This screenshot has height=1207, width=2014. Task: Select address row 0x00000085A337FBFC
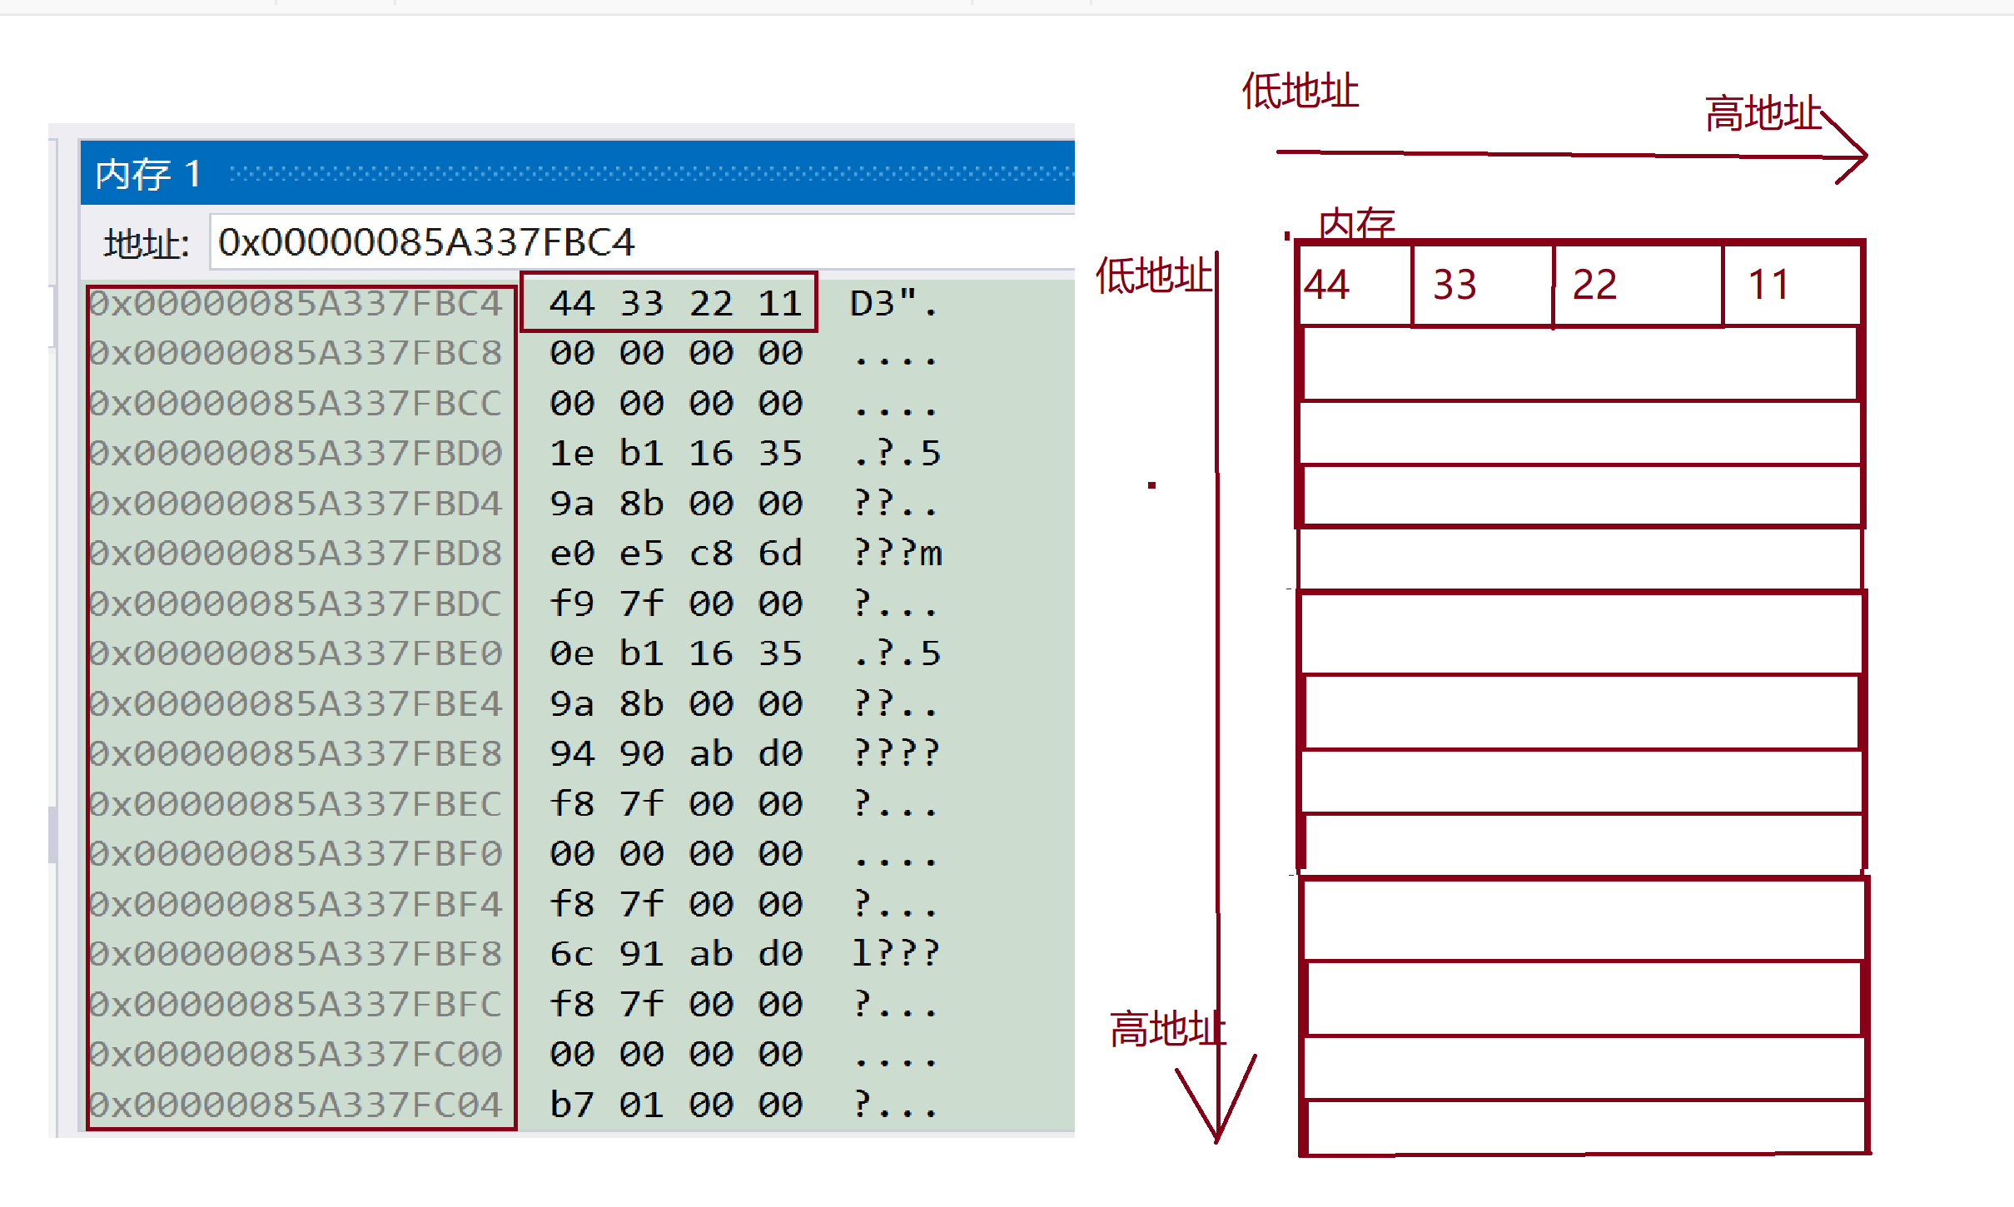[x=296, y=1005]
